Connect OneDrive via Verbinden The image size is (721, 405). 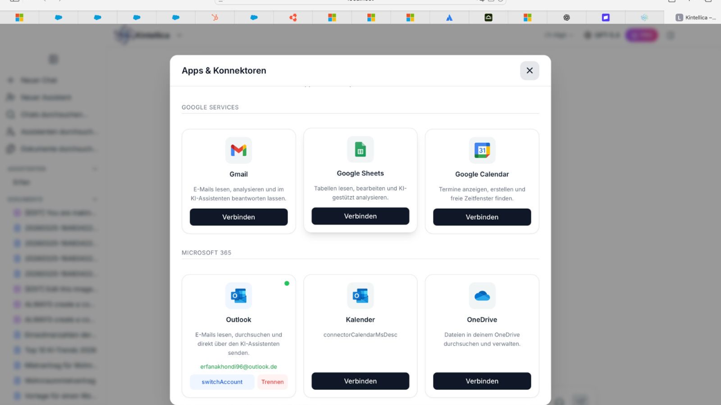click(x=482, y=381)
